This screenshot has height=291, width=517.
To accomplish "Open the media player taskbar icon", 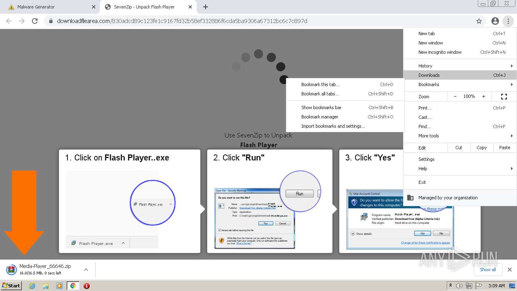I will pyautogui.click(x=59, y=286).
